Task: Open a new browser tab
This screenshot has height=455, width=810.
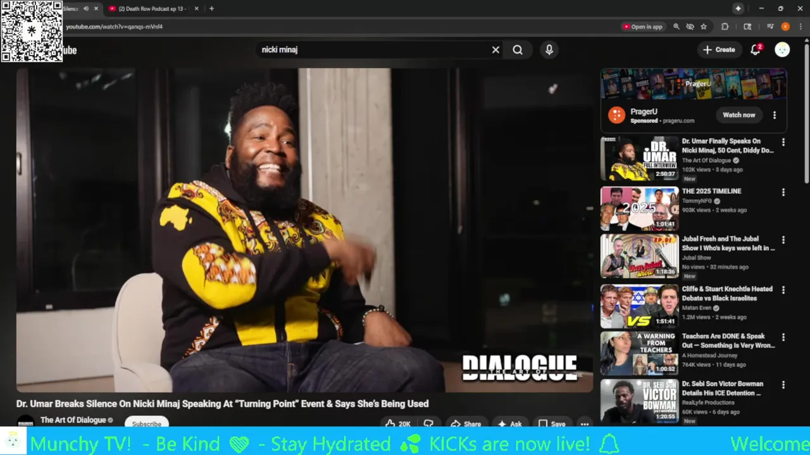Action: 211,9
